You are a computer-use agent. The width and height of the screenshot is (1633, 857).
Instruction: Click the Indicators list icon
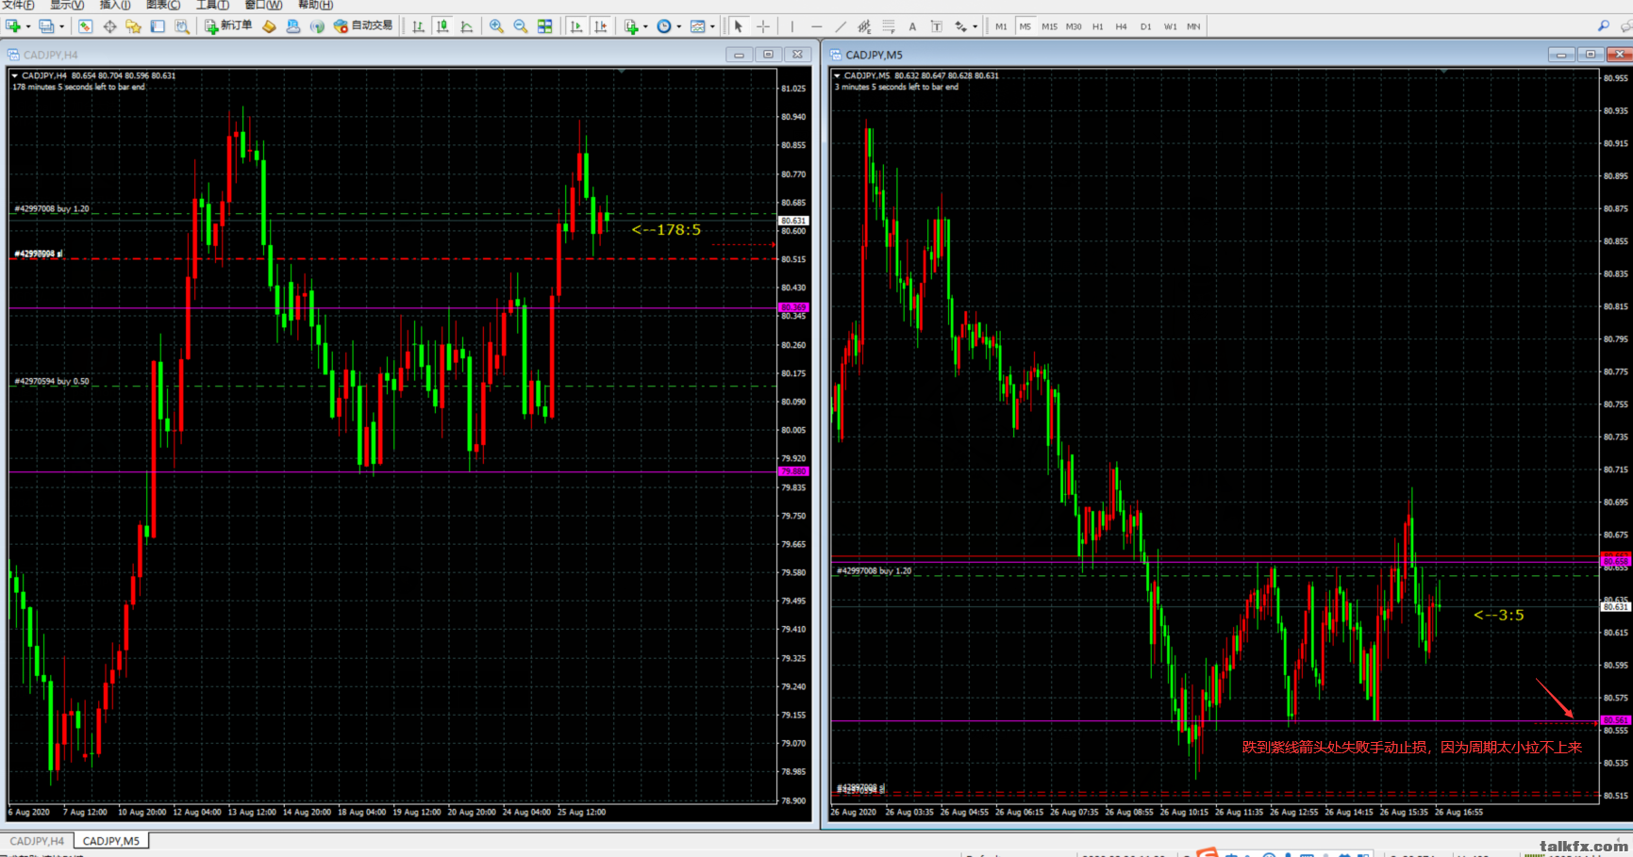tap(631, 26)
